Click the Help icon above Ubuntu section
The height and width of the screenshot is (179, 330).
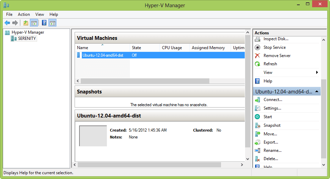point(257,81)
